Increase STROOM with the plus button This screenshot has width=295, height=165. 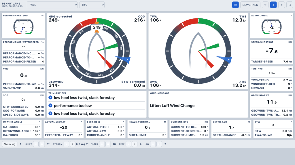click(x=72, y=144)
